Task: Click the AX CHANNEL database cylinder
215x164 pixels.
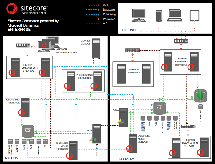Action: coord(163,118)
